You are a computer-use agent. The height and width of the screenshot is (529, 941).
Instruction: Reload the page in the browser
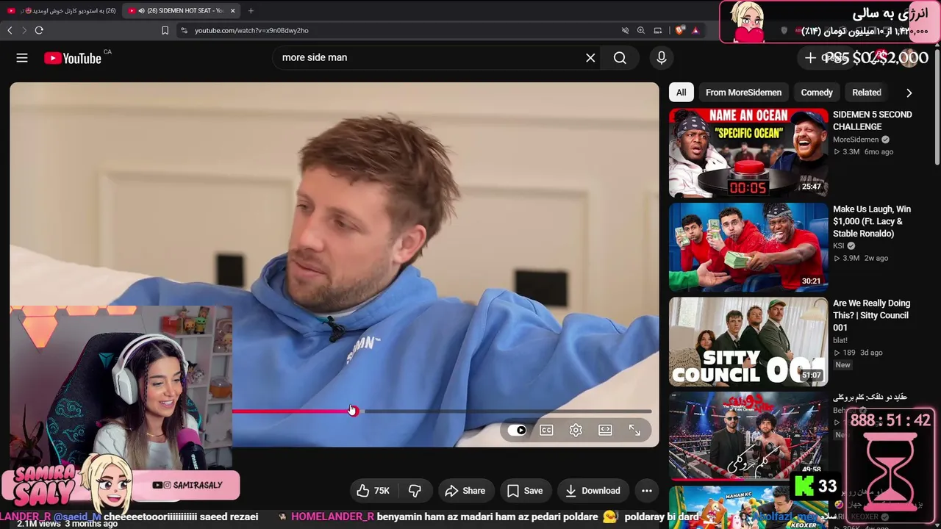pyautogui.click(x=39, y=30)
